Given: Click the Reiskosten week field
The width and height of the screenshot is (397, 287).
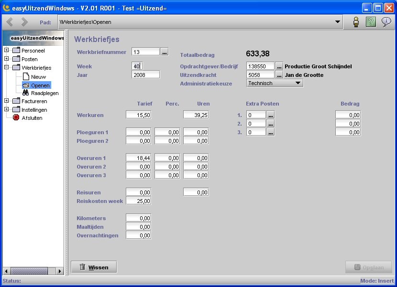Looking at the screenshot, I should pyautogui.click(x=139, y=201).
